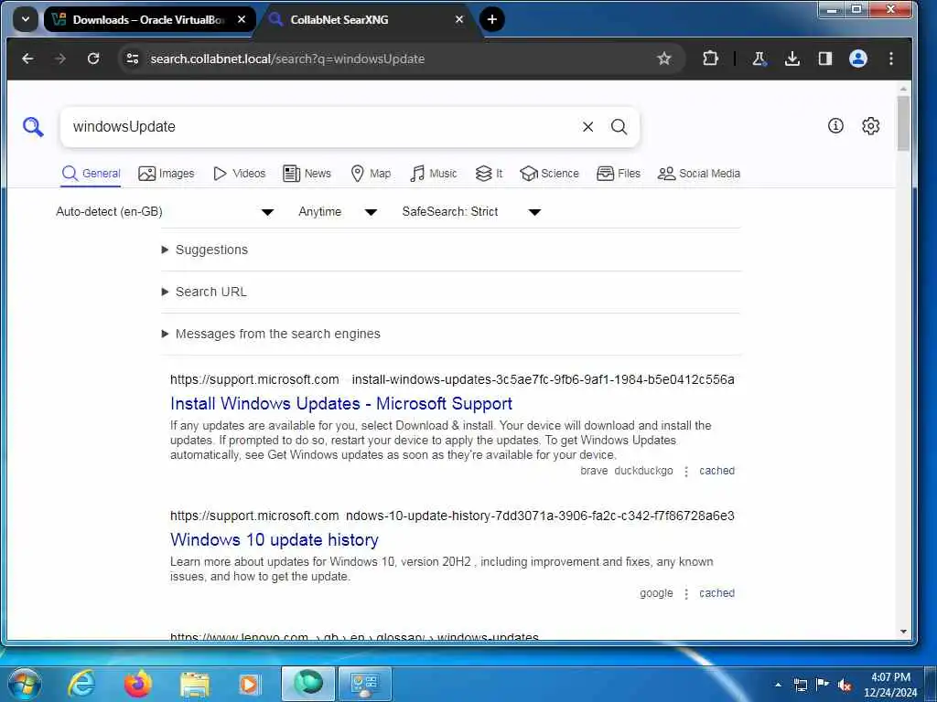
Task: Switch to the Social Media category
Action: (698, 174)
